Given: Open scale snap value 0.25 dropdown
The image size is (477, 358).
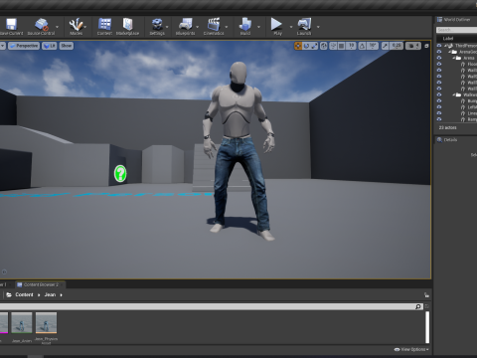Looking at the screenshot, I should (x=397, y=46).
